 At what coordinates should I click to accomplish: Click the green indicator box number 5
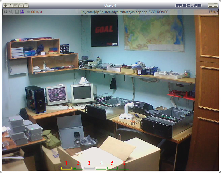tap(113, 168)
